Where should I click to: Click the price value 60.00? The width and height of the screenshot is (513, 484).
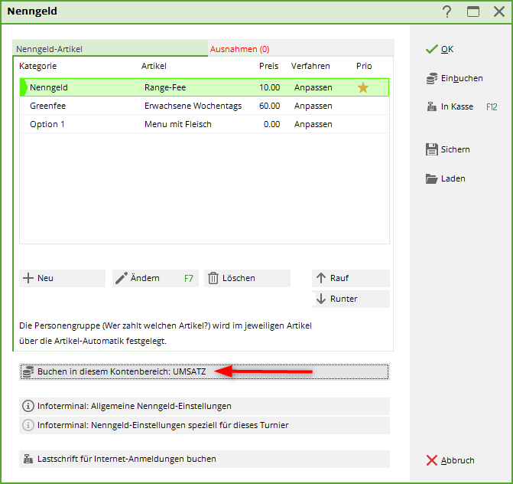[x=270, y=106]
